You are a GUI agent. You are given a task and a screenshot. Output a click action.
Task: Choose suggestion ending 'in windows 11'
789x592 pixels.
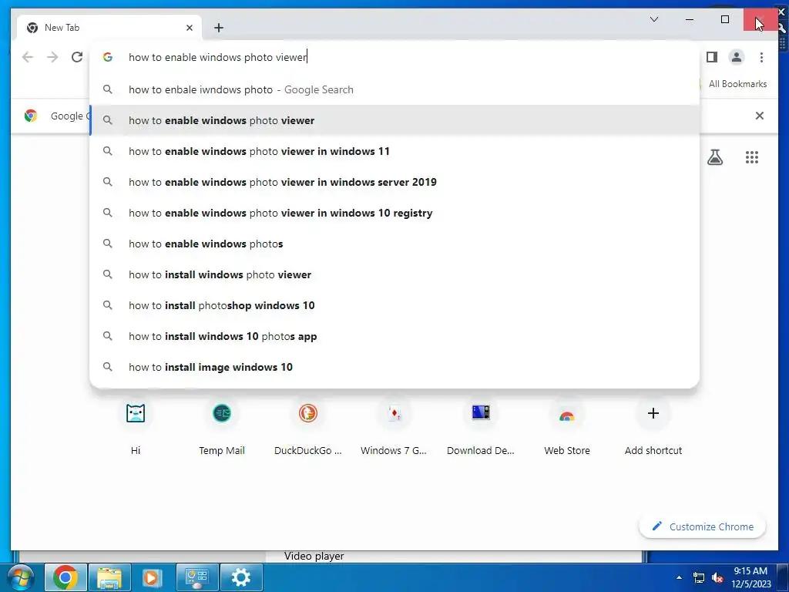point(394,151)
